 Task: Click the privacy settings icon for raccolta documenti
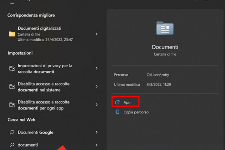[12, 69]
